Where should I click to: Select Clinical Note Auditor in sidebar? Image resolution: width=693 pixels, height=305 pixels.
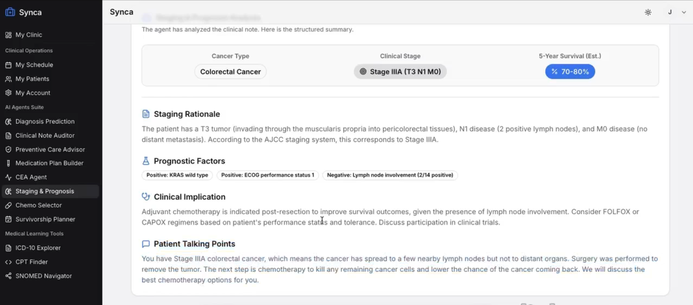point(51,135)
